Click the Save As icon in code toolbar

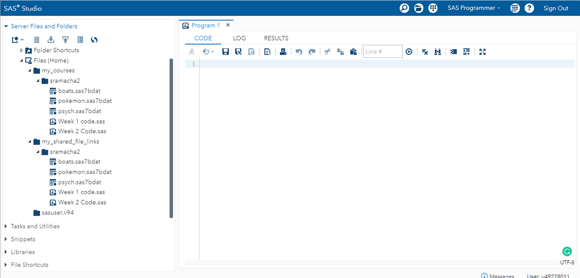[x=238, y=52]
